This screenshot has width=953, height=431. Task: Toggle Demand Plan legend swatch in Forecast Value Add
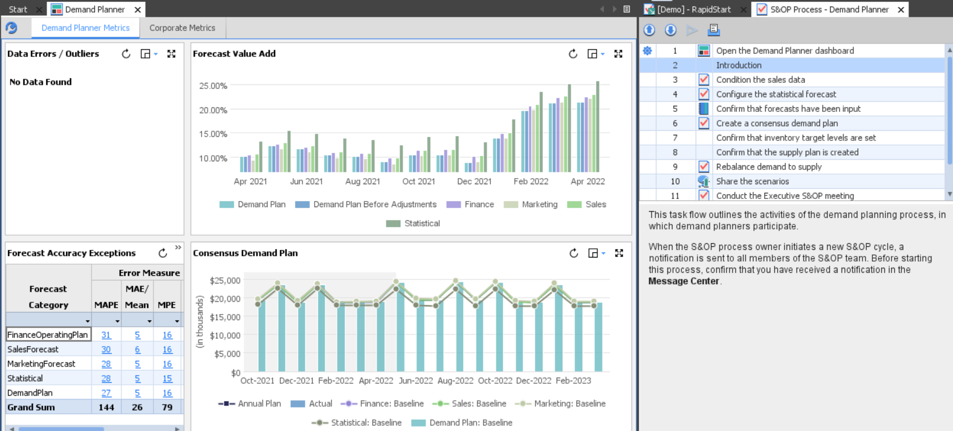coord(227,205)
